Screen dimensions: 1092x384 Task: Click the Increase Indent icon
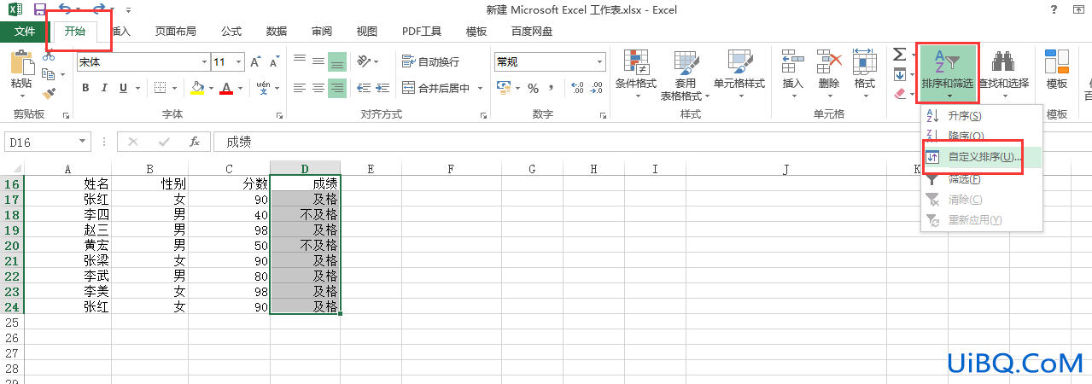tap(381, 88)
